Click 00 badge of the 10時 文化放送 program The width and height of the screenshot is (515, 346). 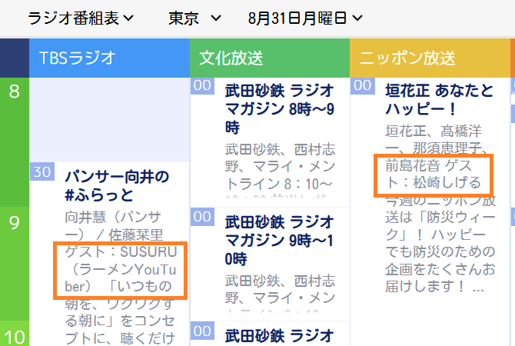[202, 331]
